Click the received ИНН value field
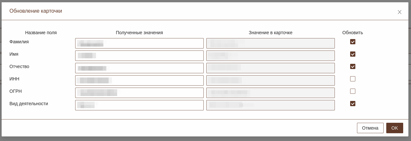 [139, 80]
